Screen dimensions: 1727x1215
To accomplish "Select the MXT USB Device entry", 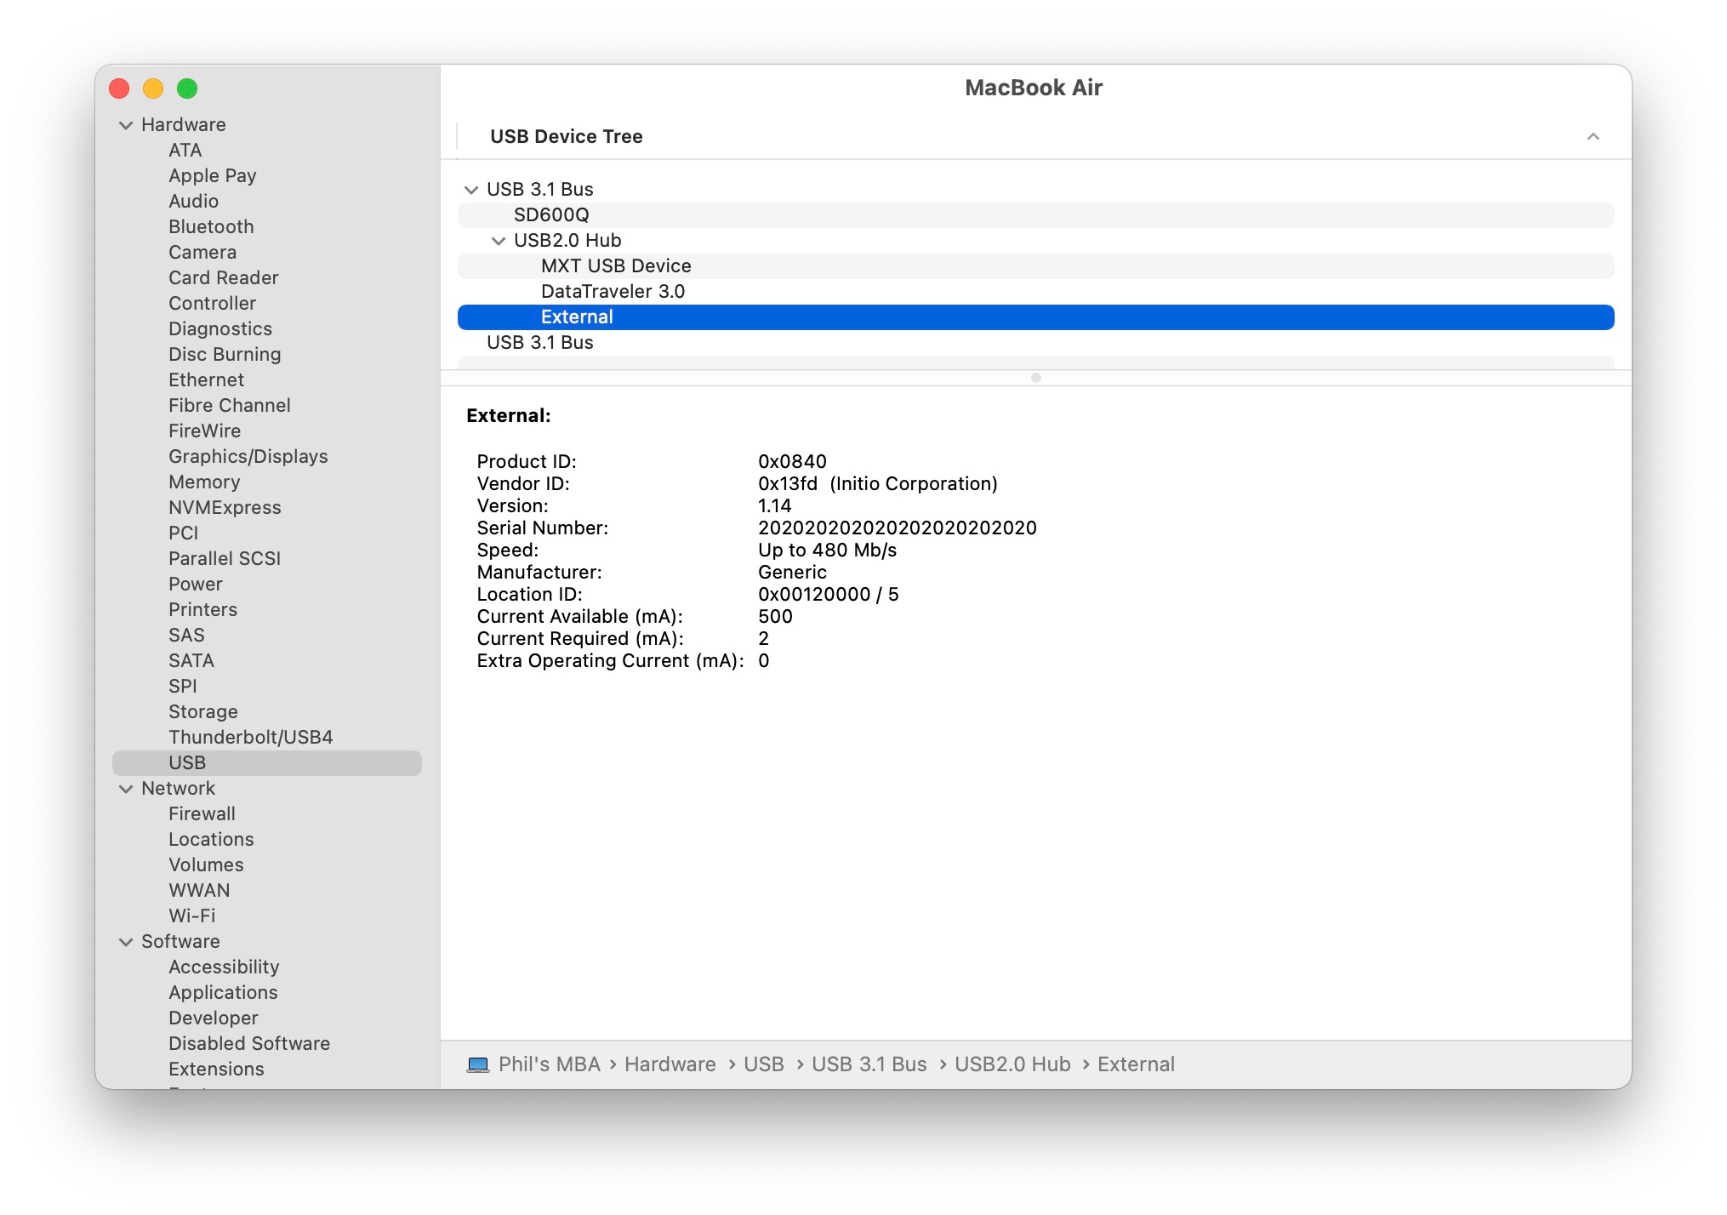I will [x=616, y=266].
